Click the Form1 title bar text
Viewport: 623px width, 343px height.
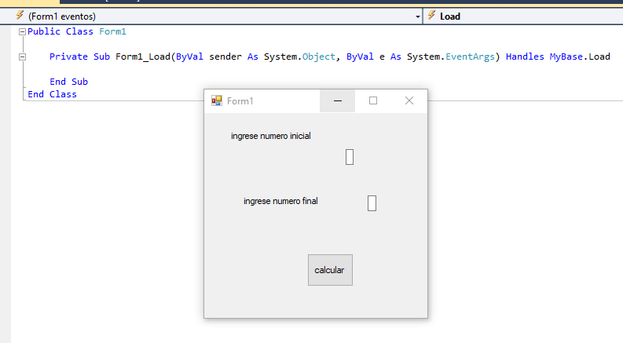pos(240,101)
